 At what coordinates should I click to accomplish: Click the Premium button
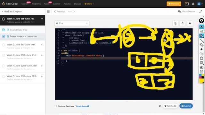(174, 4)
